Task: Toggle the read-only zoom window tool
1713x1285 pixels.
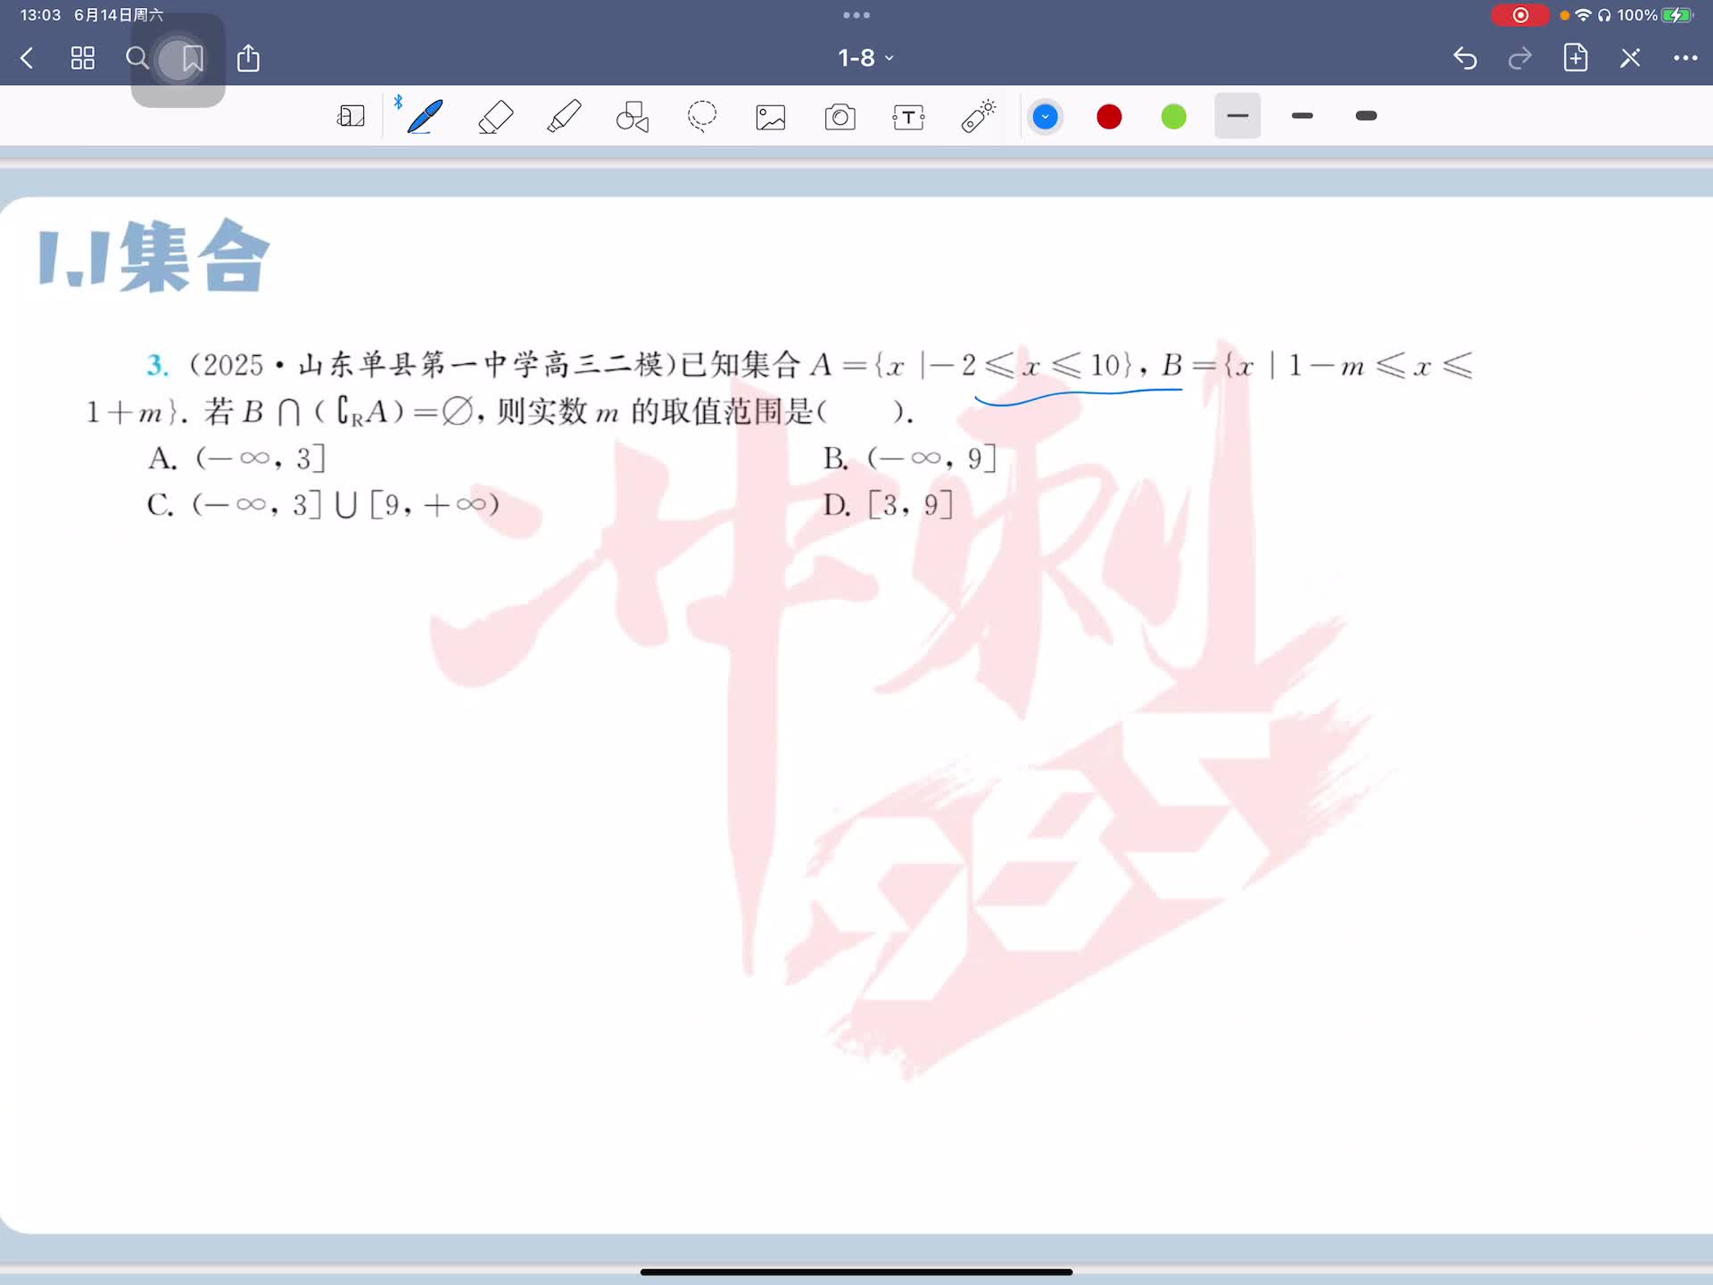Action: (x=351, y=117)
